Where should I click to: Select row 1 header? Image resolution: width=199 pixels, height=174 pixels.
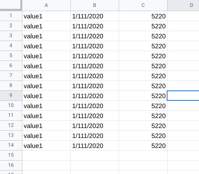[11, 16]
